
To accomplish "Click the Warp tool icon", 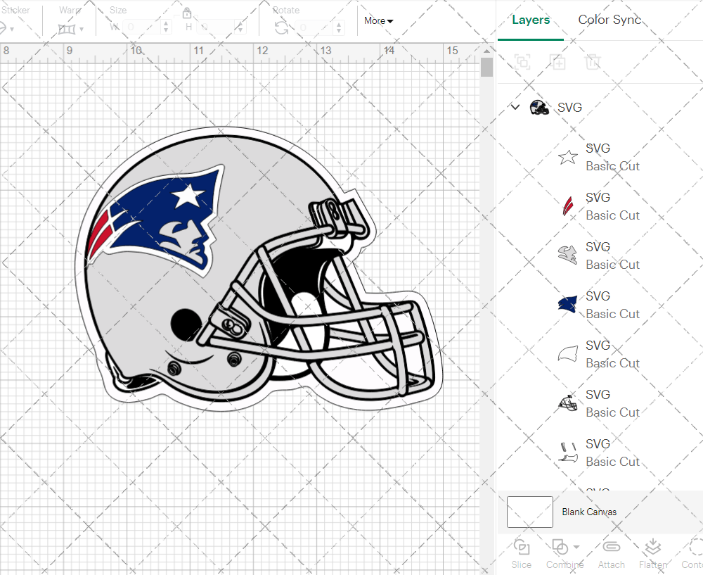I will point(67,29).
